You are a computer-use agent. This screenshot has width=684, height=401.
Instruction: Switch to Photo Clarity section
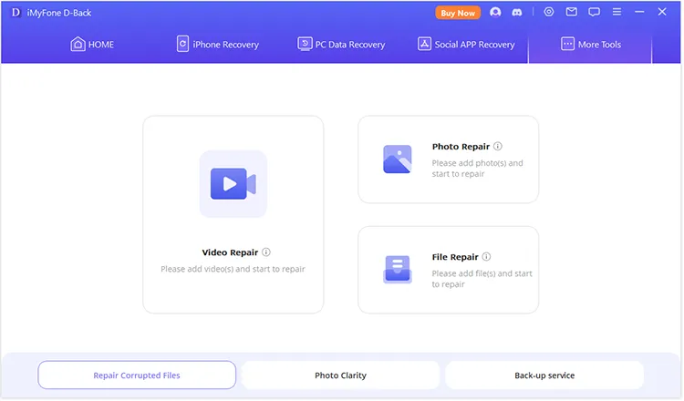(x=341, y=375)
